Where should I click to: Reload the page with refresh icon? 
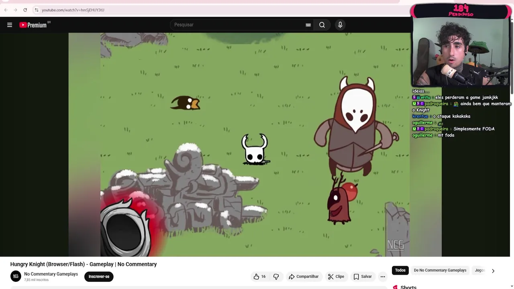point(25,10)
